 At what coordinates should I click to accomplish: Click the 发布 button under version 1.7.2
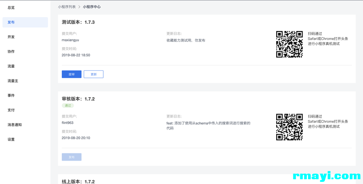point(72,157)
